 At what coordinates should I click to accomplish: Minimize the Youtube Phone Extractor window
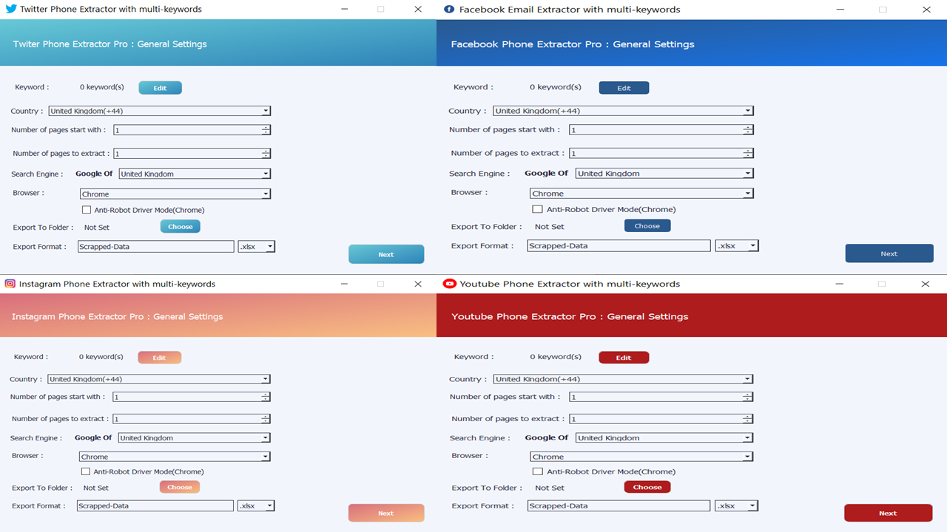pyautogui.click(x=839, y=284)
